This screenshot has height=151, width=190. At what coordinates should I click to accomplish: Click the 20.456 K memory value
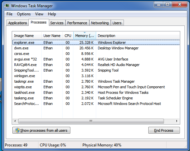(x=86, y=48)
